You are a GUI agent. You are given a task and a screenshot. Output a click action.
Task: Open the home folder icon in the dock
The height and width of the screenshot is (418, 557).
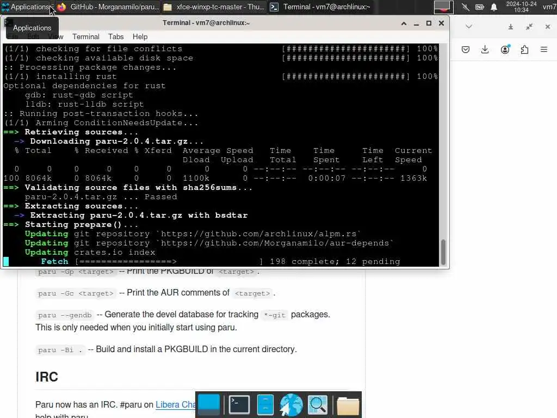(x=348, y=405)
